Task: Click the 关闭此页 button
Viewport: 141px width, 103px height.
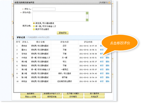Action: point(94,97)
